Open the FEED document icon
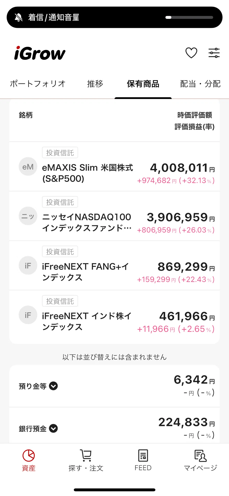Screen dimensions: 229x496 coord(143,455)
